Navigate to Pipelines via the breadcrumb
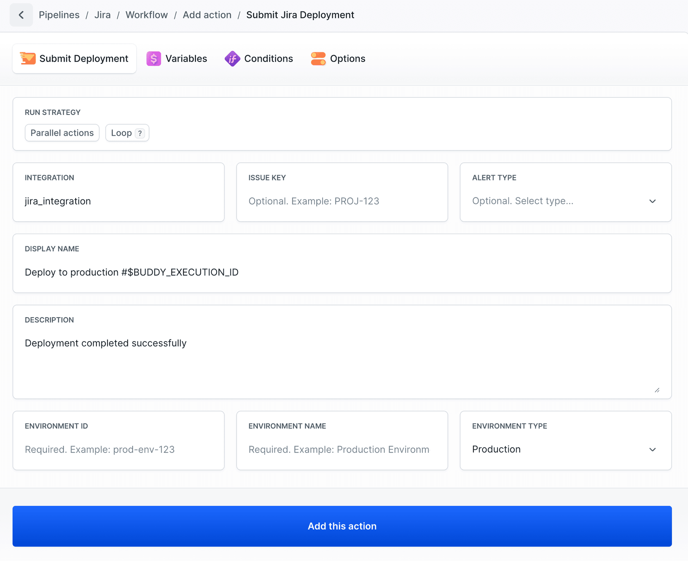 59,15
